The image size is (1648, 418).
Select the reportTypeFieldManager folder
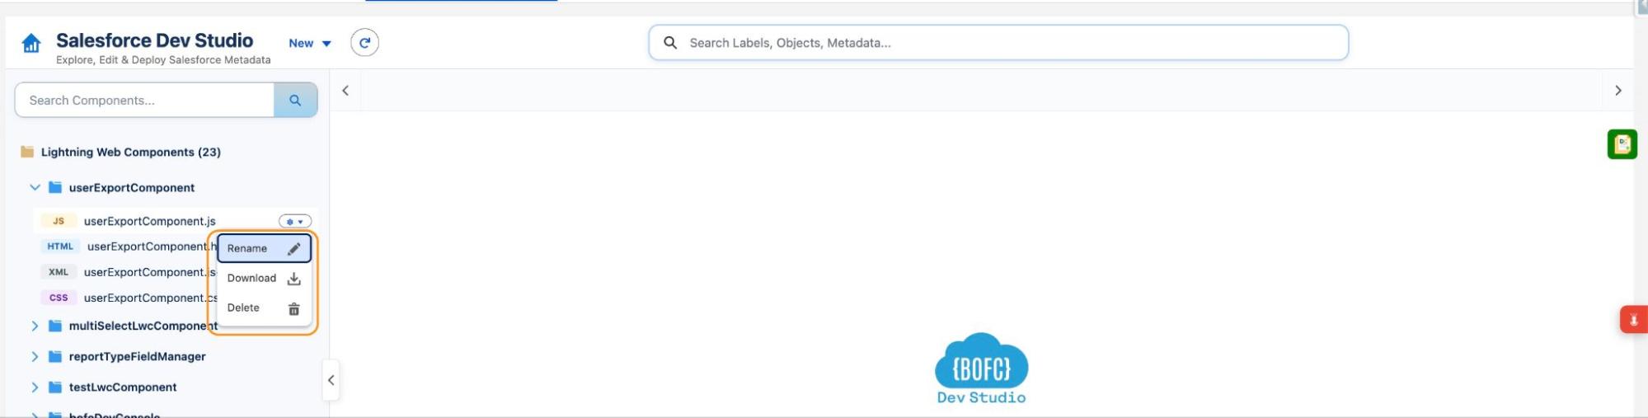[137, 356]
